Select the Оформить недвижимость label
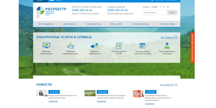This screenshot has height=108, width=216. (94, 52)
